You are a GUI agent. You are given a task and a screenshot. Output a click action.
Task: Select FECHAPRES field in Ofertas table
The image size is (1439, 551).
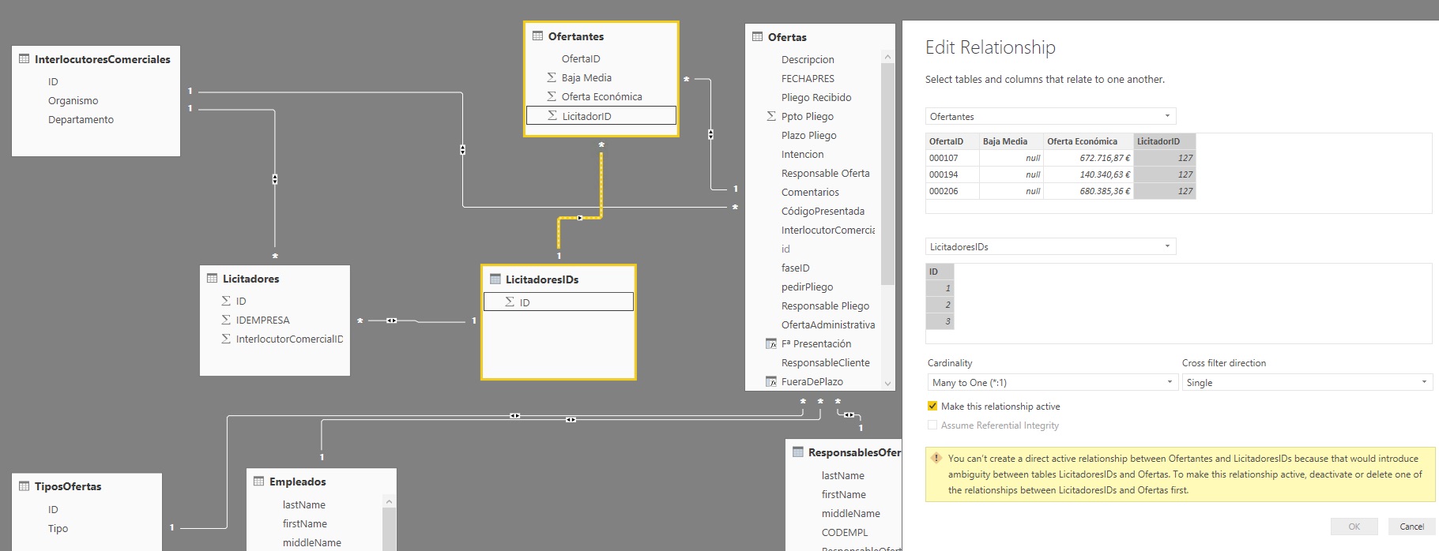(x=808, y=78)
